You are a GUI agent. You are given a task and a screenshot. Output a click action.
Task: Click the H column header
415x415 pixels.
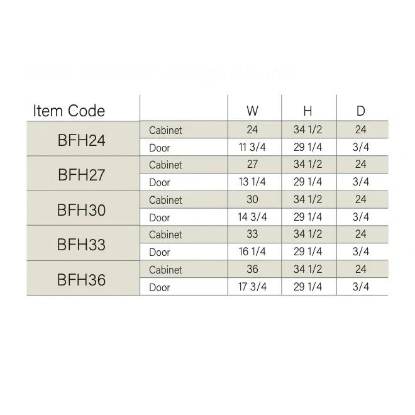[307, 111]
